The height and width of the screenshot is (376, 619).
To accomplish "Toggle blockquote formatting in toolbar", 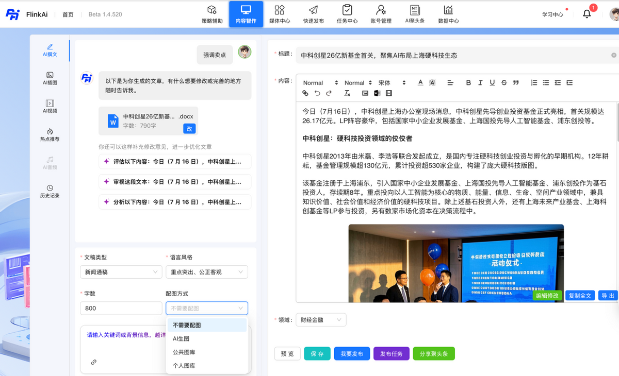I will 516,83.
